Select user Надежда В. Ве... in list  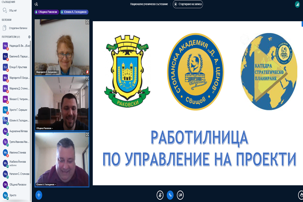click(x=16, y=46)
